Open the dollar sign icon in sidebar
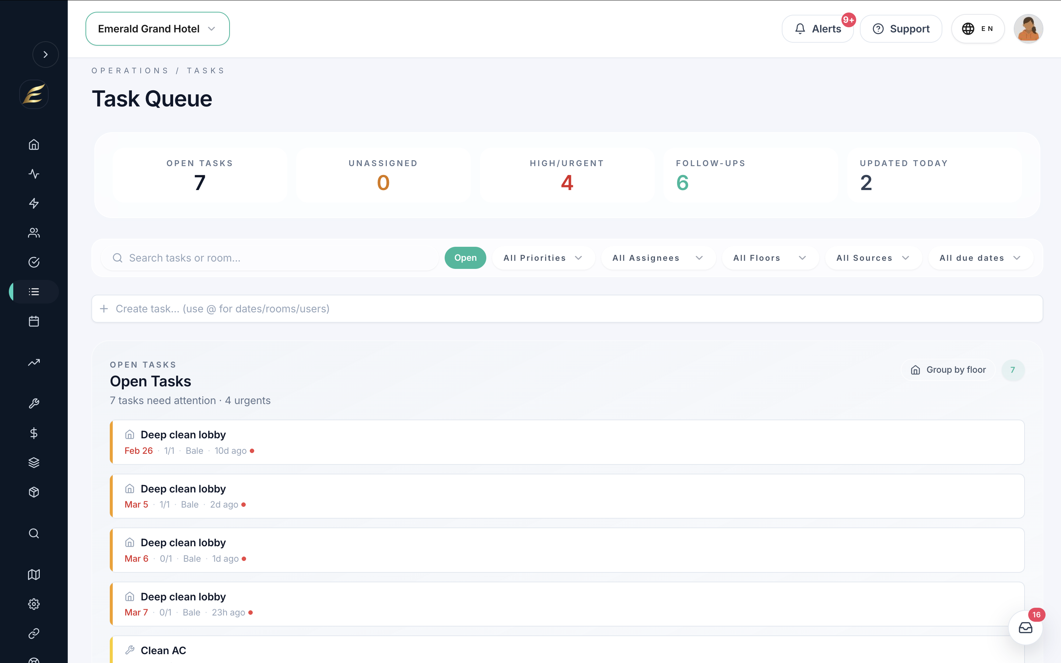 pyautogui.click(x=34, y=433)
